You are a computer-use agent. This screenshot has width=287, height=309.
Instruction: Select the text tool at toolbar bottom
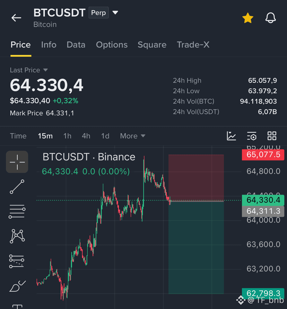point(17,307)
